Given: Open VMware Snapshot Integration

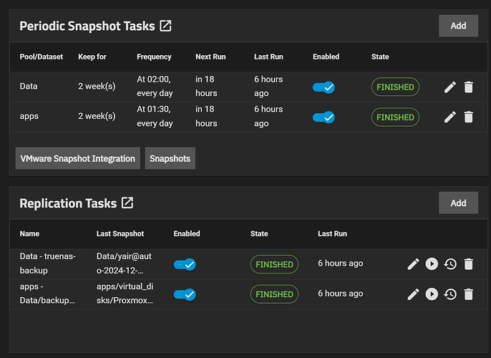Looking at the screenshot, I should (77, 158).
